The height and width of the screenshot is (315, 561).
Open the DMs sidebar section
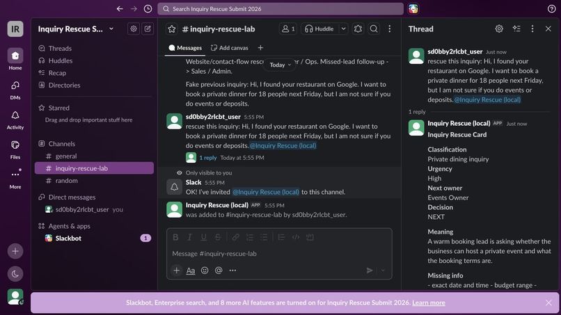point(15,90)
